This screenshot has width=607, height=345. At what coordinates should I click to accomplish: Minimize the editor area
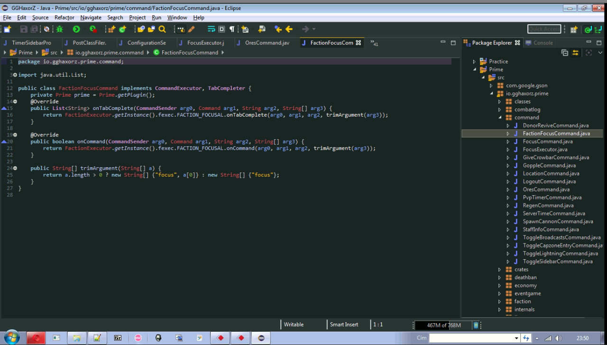pyautogui.click(x=443, y=42)
